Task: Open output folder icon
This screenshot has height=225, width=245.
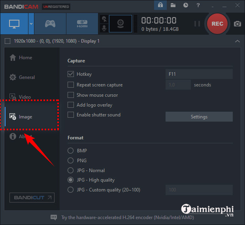Action: pos(173,5)
